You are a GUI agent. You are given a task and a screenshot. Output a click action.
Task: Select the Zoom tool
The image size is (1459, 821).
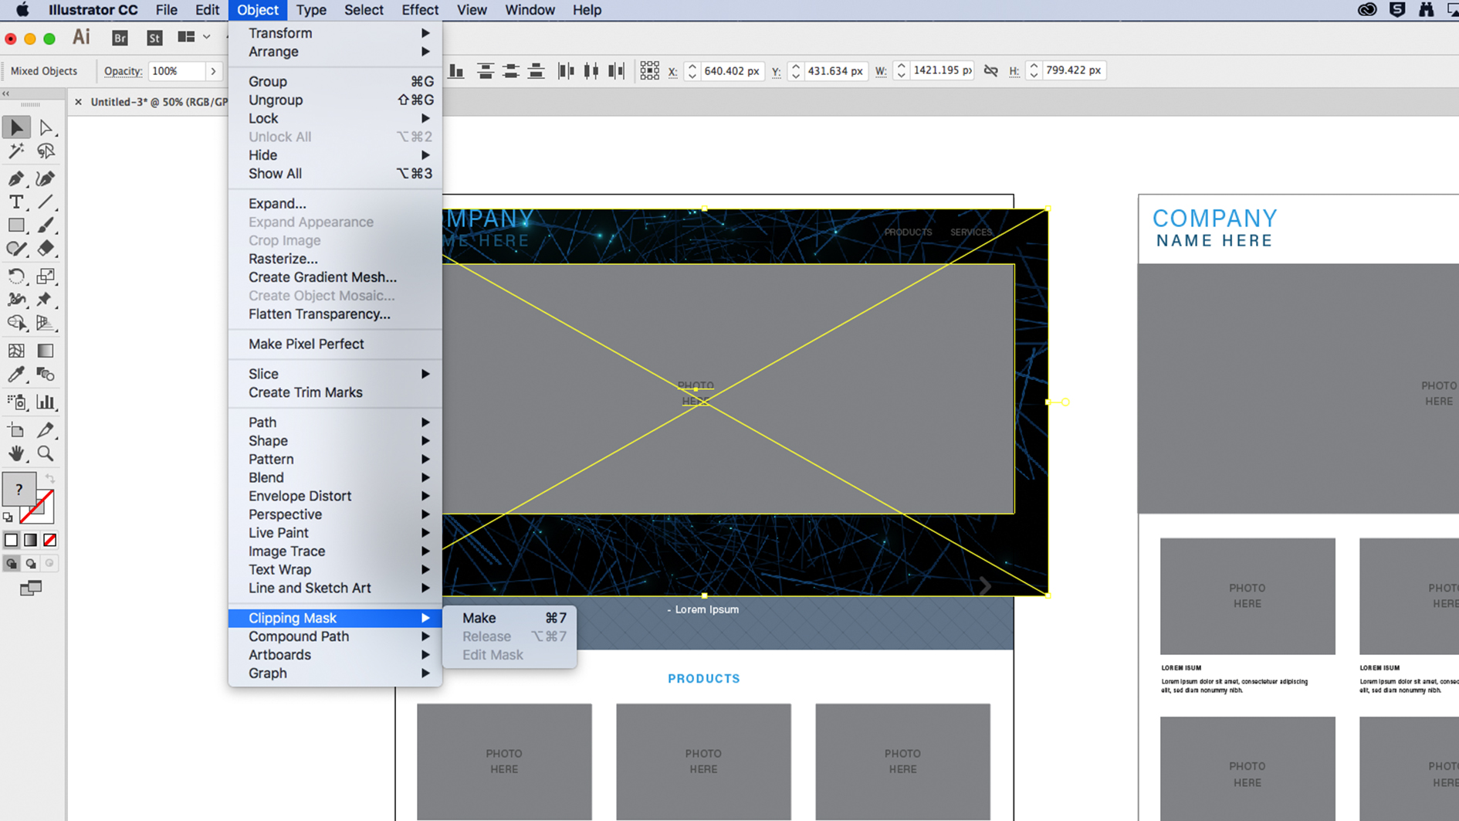[x=46, y=453]
